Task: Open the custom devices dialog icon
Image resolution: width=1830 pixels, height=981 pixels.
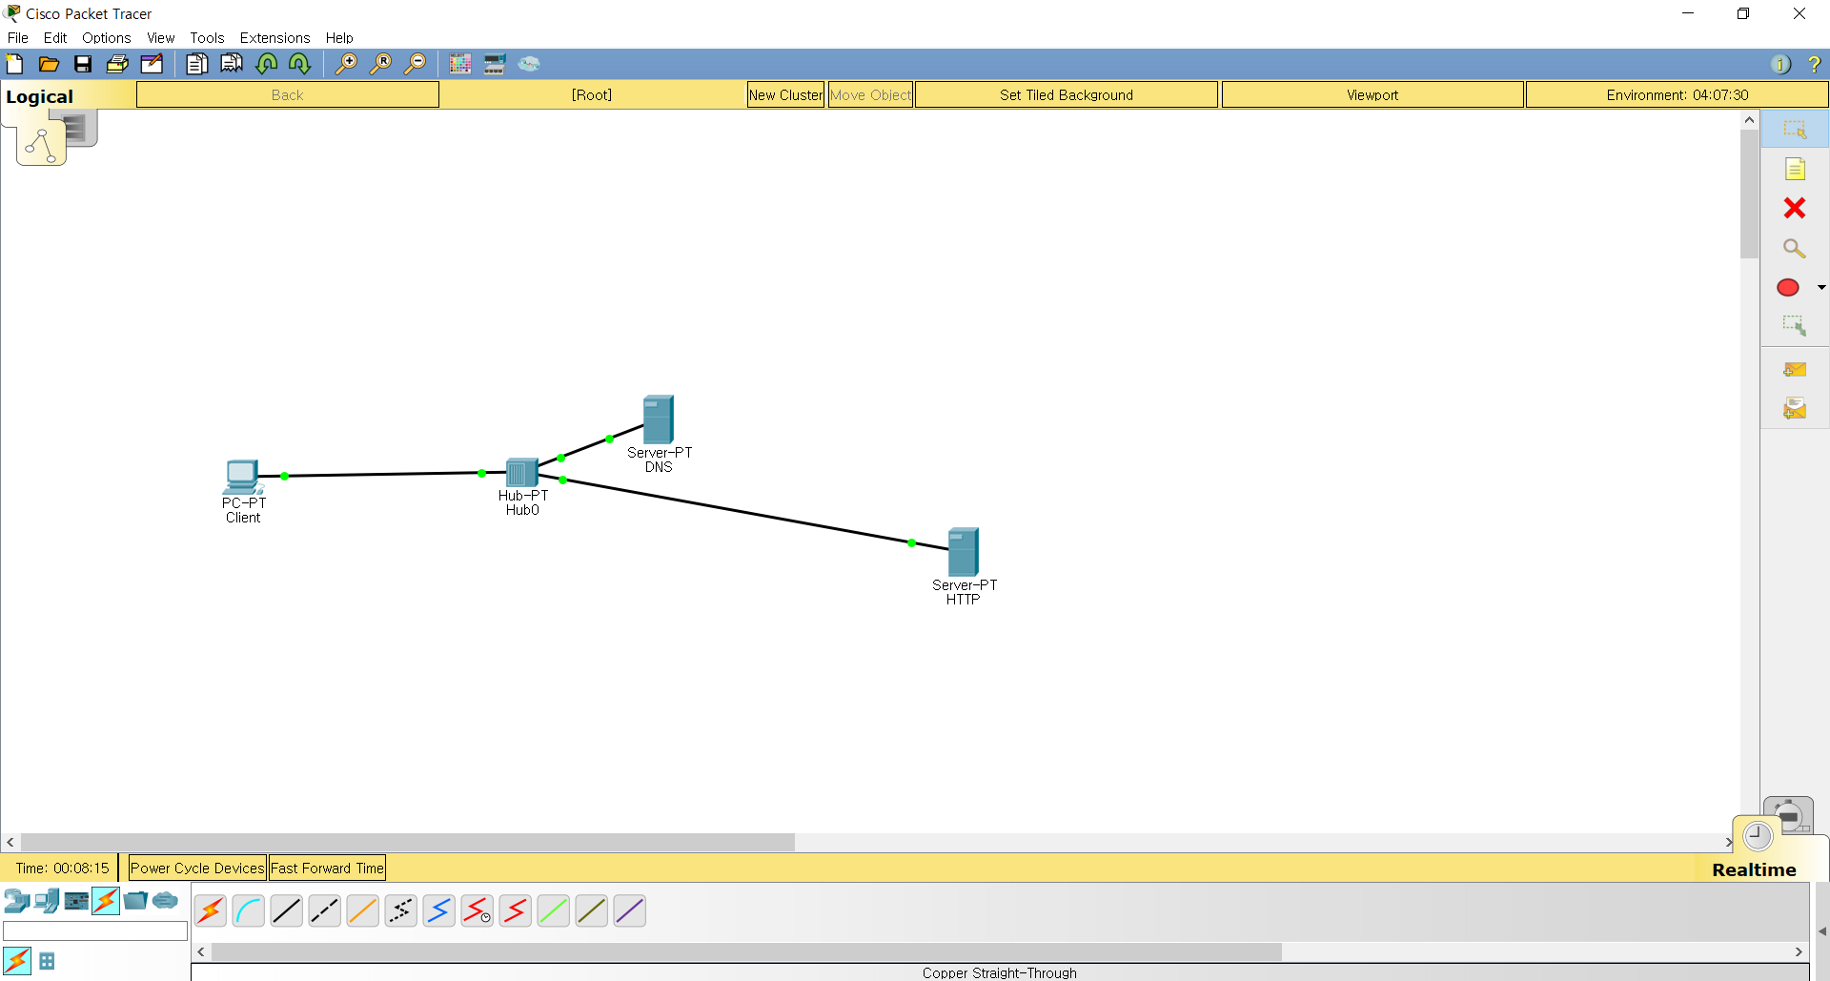Action: [x=495, y=64]
